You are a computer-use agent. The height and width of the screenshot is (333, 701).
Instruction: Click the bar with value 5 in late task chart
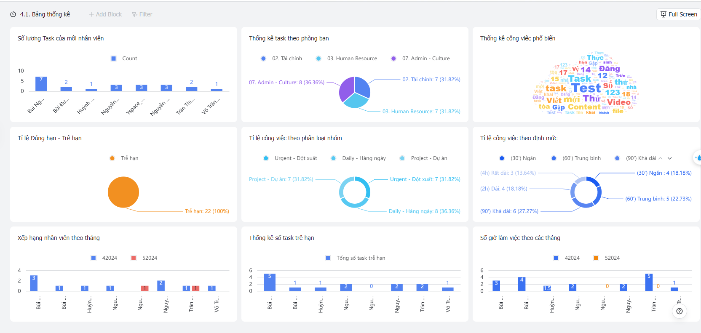270,282
